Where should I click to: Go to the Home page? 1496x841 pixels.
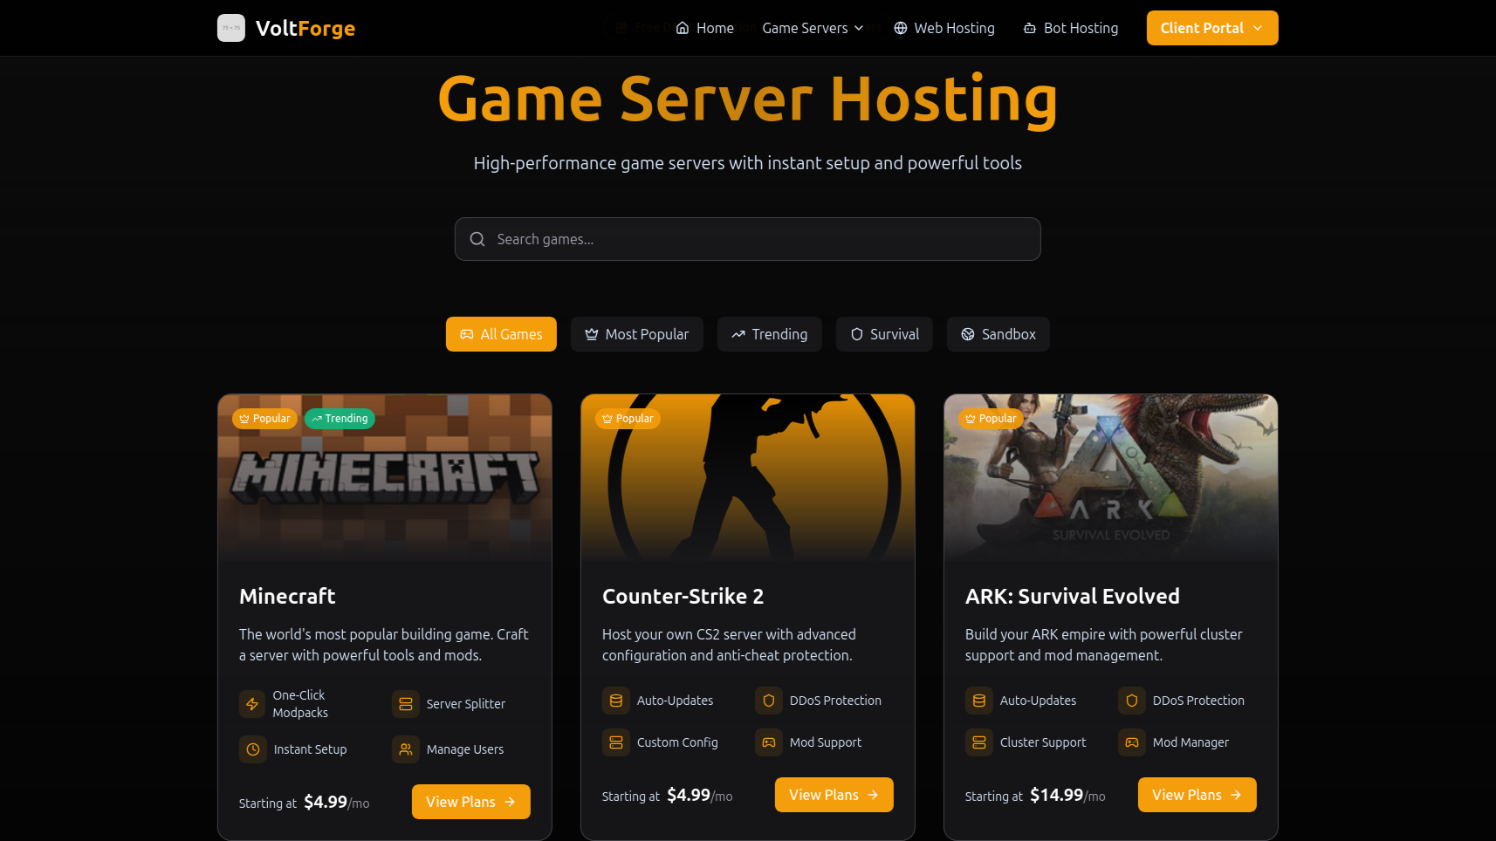(x=705, y=28)
